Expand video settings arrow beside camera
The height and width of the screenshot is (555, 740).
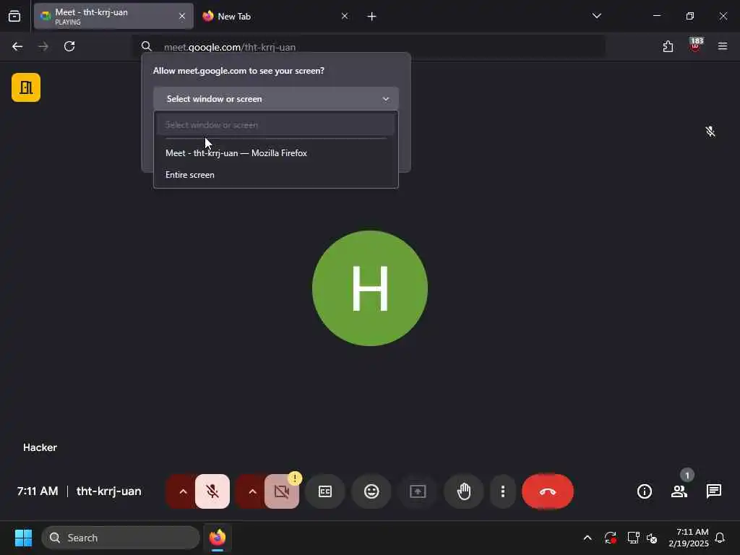click(252, 491)
